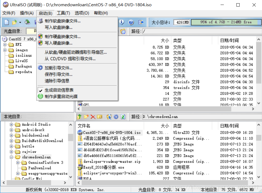Toggle the 生成启动信息表 checkmark

click(40, 90)
